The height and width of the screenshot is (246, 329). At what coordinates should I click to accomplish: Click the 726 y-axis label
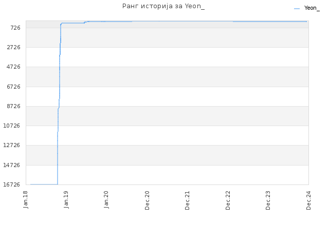[15, 28]
